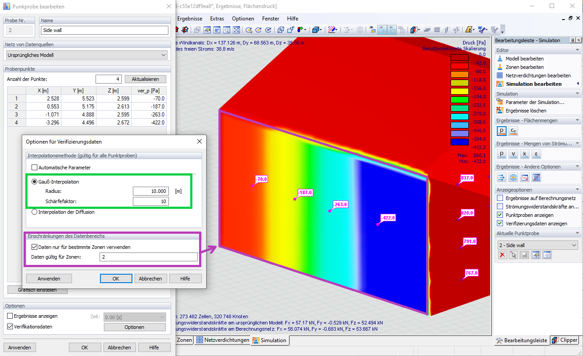583x356 pixels.
Task: Show flow field pressure p quantity
Action: tap(502, 154)
